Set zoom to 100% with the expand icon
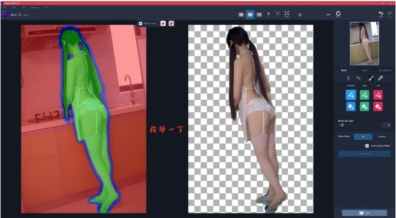Screen dimensions: 396x218 [287, 14]
